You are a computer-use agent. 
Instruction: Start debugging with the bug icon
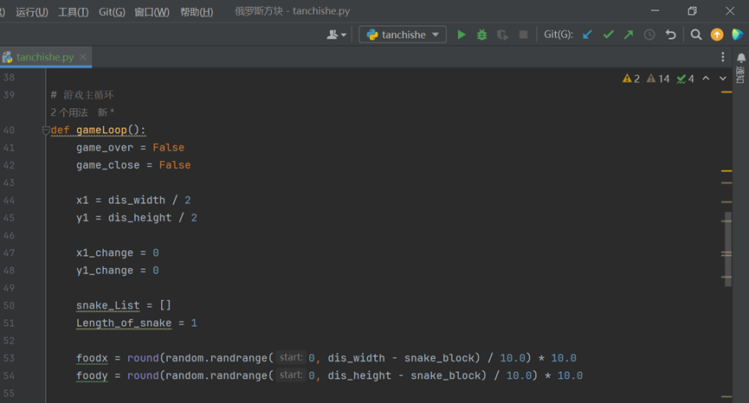pos(482,35)
